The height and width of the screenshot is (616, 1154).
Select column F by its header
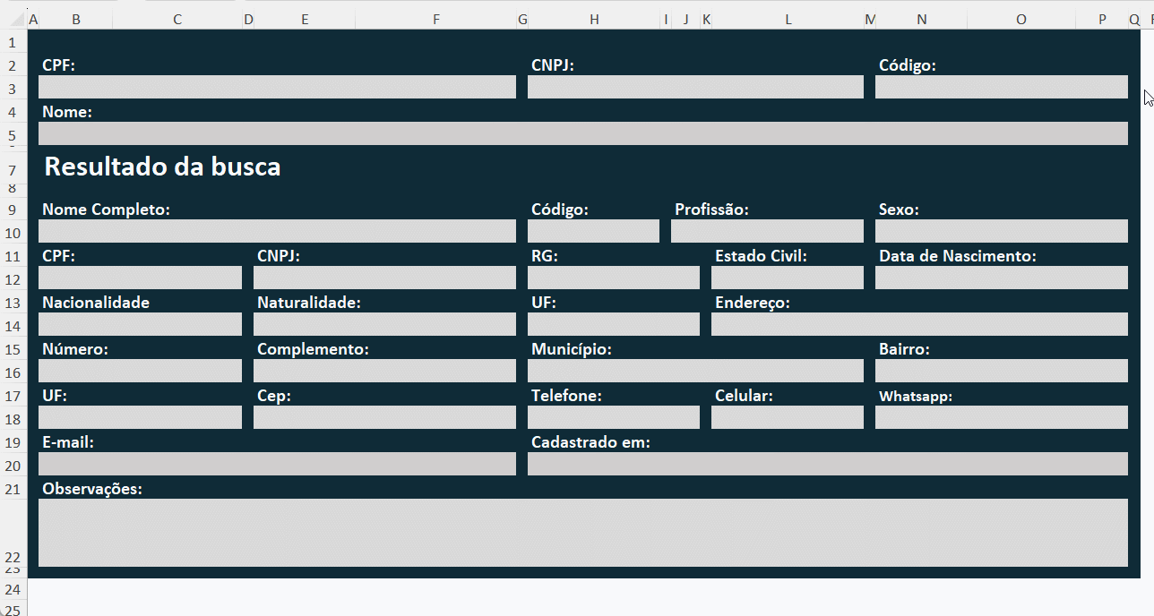pyautogui.click(x=435, y=20)
